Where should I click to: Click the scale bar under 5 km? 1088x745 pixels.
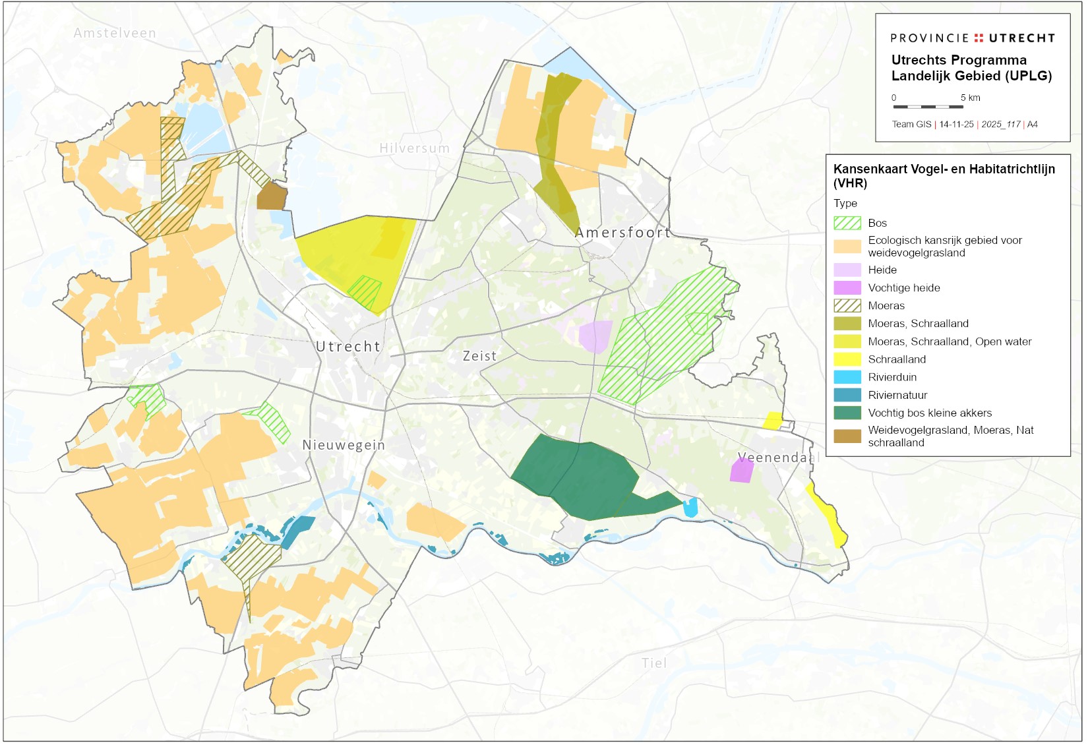point(928,107)
